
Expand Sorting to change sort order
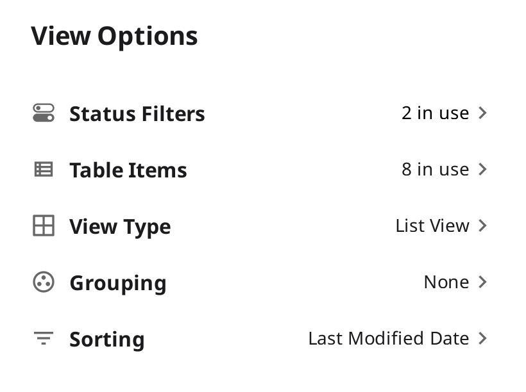(x=482, y=339)
